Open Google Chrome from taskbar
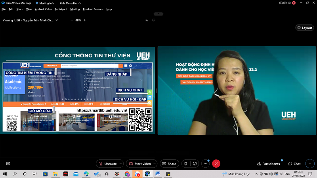Image resolution: width=317 pixels, height=178 pixels. click(127, 174)
